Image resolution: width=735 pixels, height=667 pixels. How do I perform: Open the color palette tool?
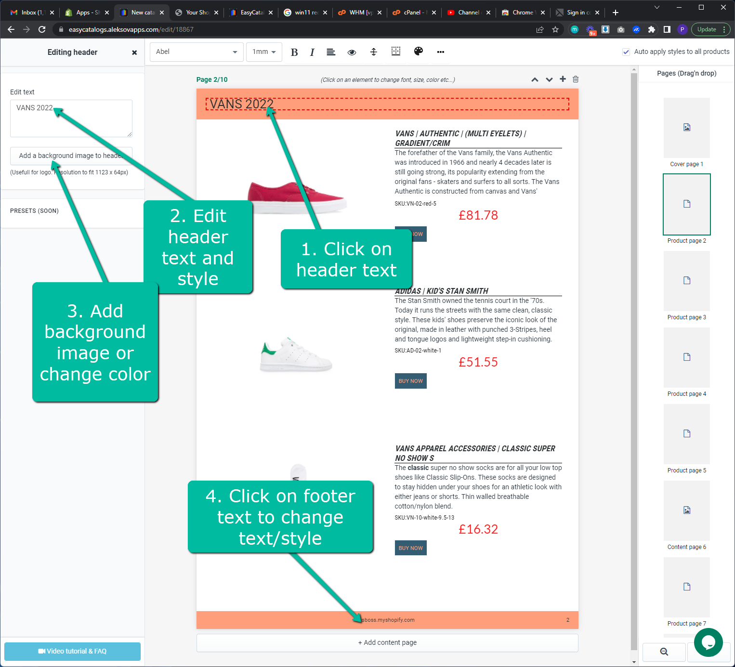point(419,51)
